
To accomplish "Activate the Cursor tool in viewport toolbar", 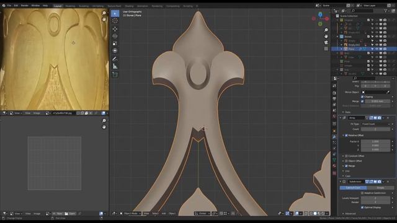I will click(x=115, y=21).
